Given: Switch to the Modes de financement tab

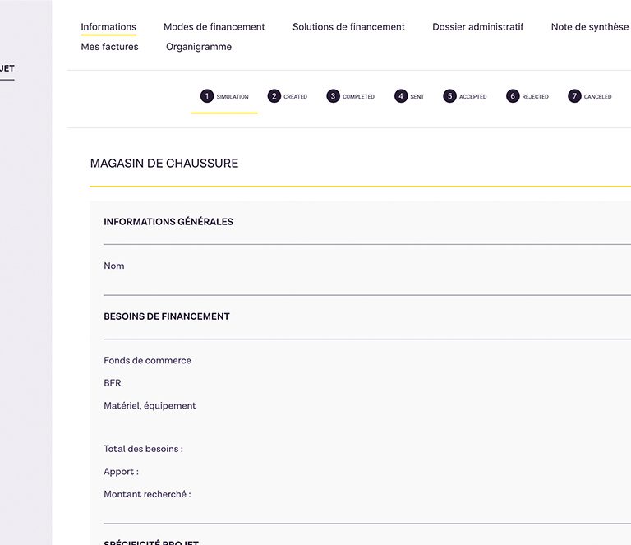Looking at the screenshot, I should [x=214, y=27].
